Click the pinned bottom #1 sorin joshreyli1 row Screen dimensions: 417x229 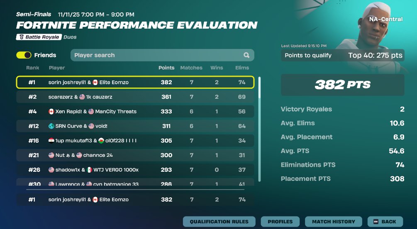pyautogui.click(x=135, y=200)
